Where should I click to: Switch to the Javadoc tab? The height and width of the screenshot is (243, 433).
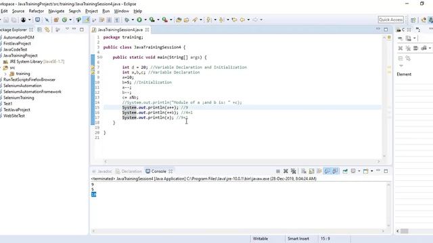click(102, 171)
